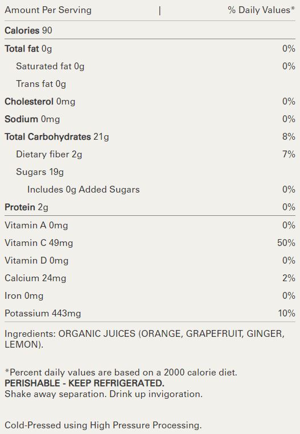Select the Cholesterol 0mg row

[150, 102]
